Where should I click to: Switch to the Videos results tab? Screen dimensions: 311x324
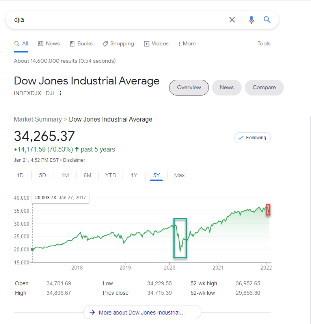pyautogui.click(x=156, y=44)
